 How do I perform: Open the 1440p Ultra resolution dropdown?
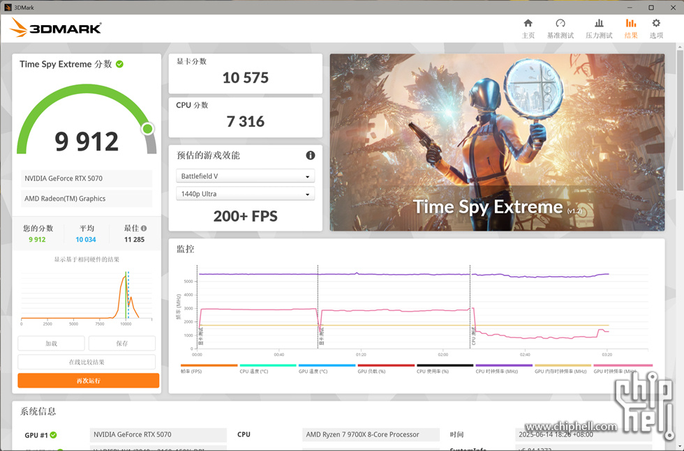[245, 194]
